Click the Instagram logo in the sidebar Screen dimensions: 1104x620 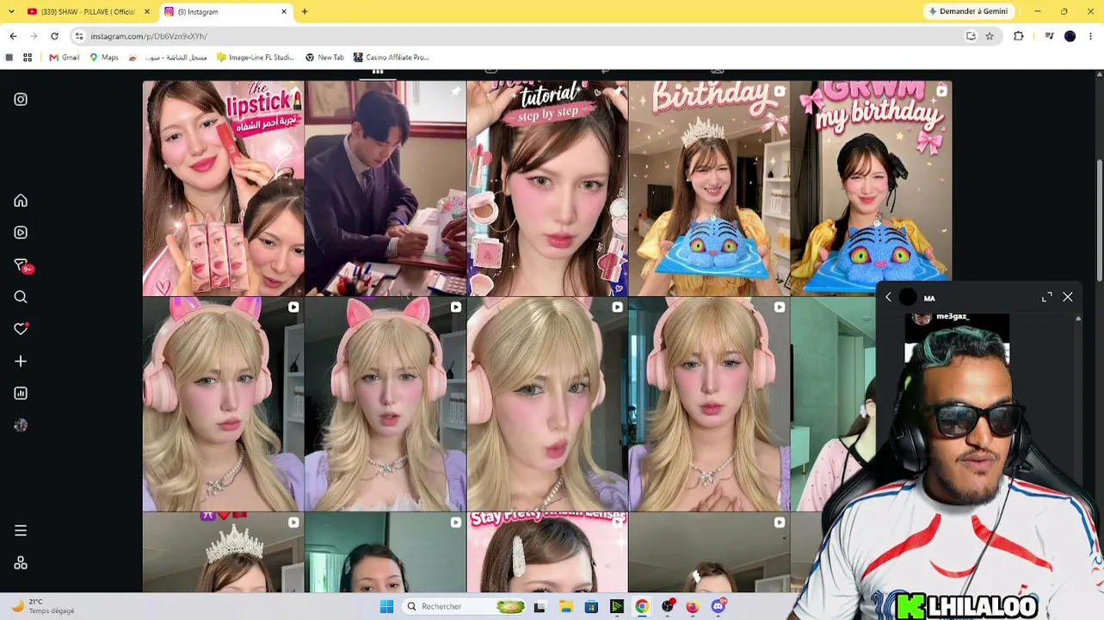tap(21, 99)
